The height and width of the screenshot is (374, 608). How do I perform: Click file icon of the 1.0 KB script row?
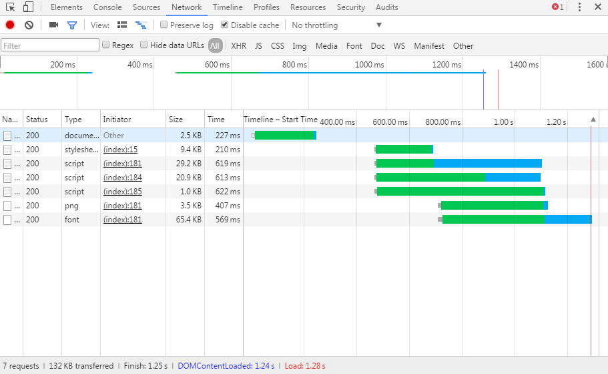pyautogui.click(x=7, y=192)
